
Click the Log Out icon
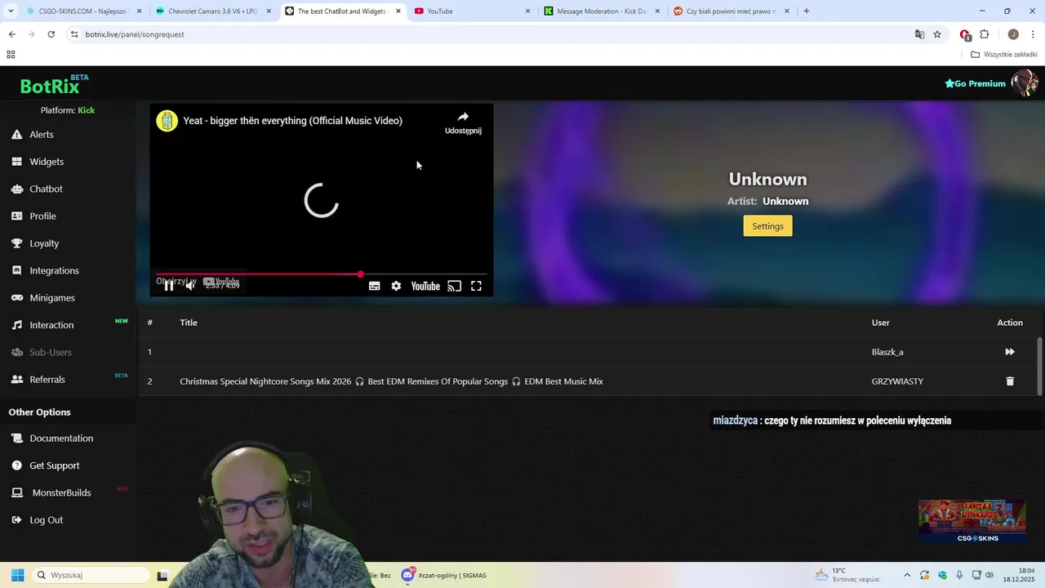click(16, 520)
